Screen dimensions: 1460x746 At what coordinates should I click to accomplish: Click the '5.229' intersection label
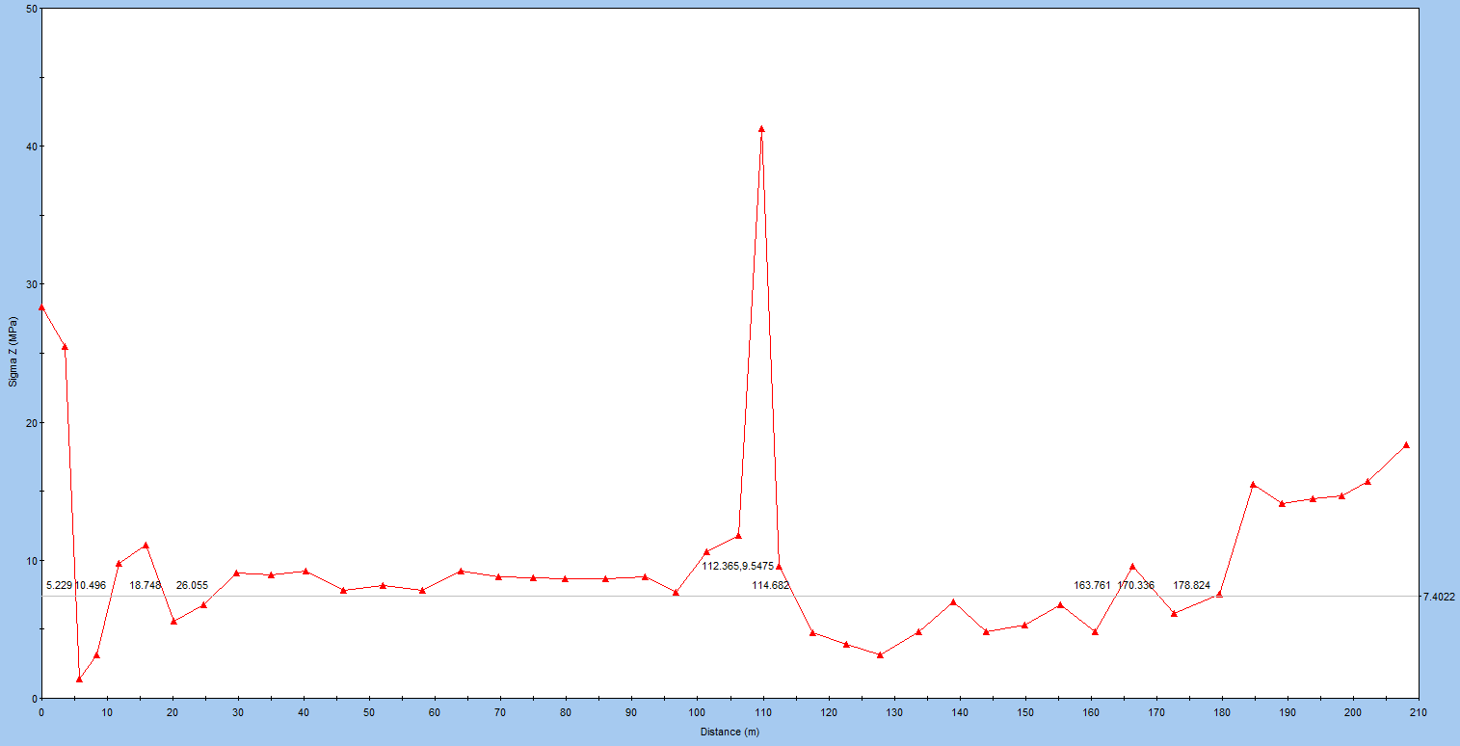point(59,585)
